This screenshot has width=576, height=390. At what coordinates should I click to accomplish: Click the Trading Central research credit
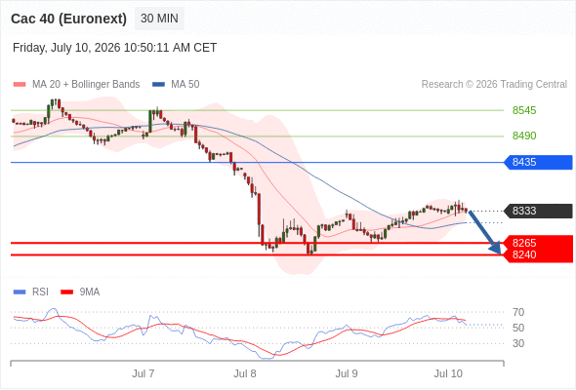494,85
